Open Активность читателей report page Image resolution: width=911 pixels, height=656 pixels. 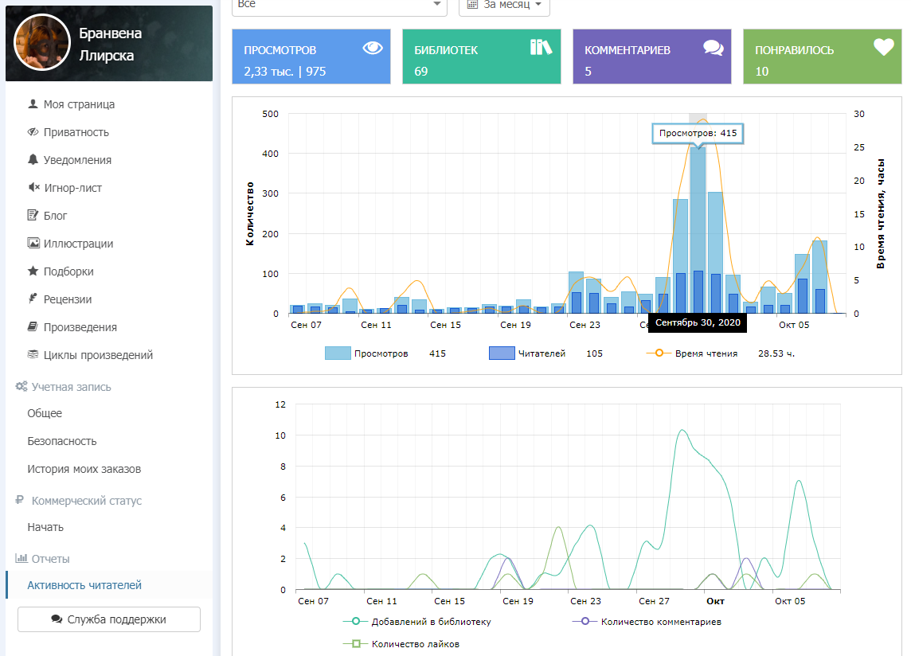(x=84, y=585)
